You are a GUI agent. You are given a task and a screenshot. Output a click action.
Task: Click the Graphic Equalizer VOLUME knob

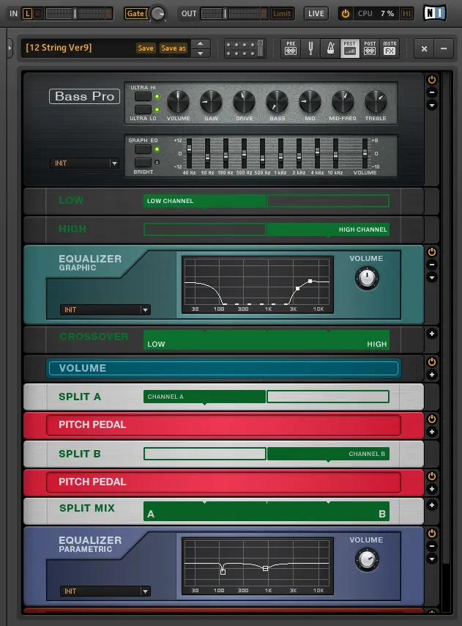click(367, 279)
